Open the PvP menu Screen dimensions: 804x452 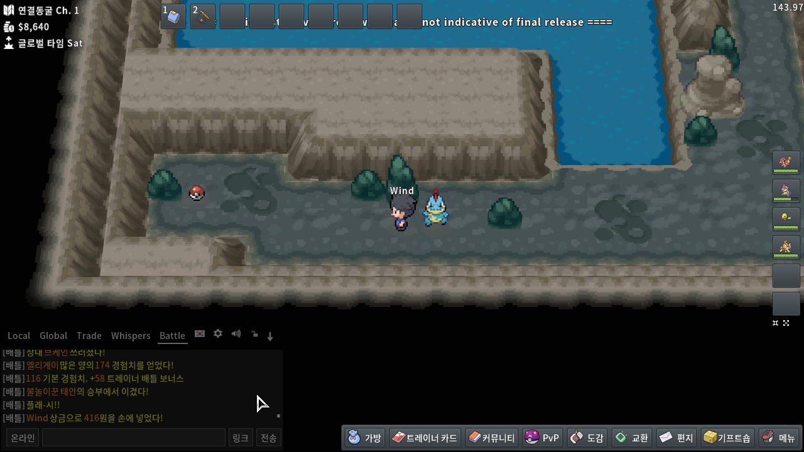click(x=542, y=438)
